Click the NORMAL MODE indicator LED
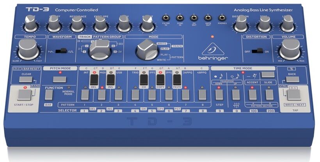Screen dimensions: 320x162 69,87
